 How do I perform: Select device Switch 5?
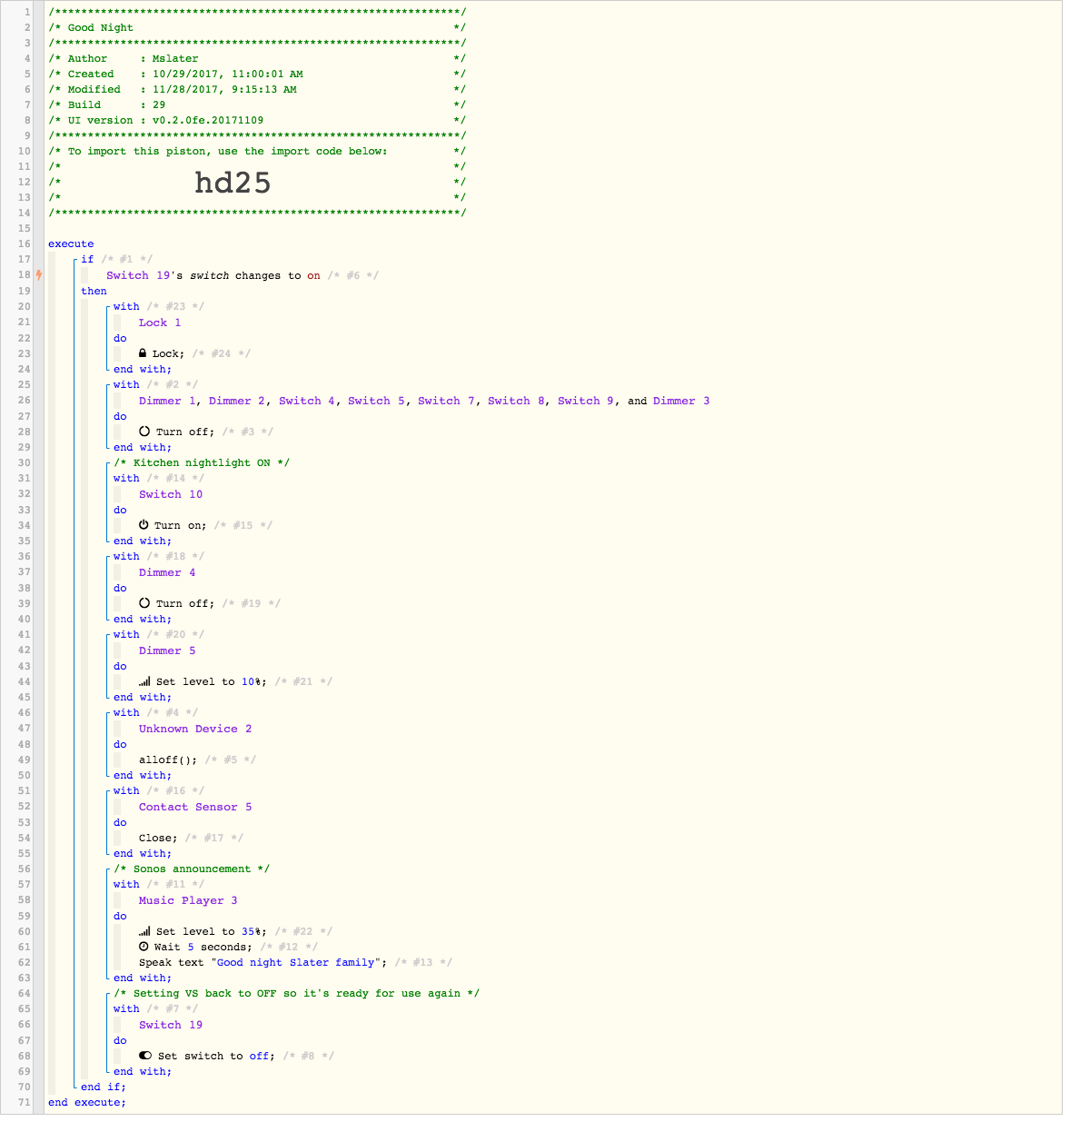(376, 401)
